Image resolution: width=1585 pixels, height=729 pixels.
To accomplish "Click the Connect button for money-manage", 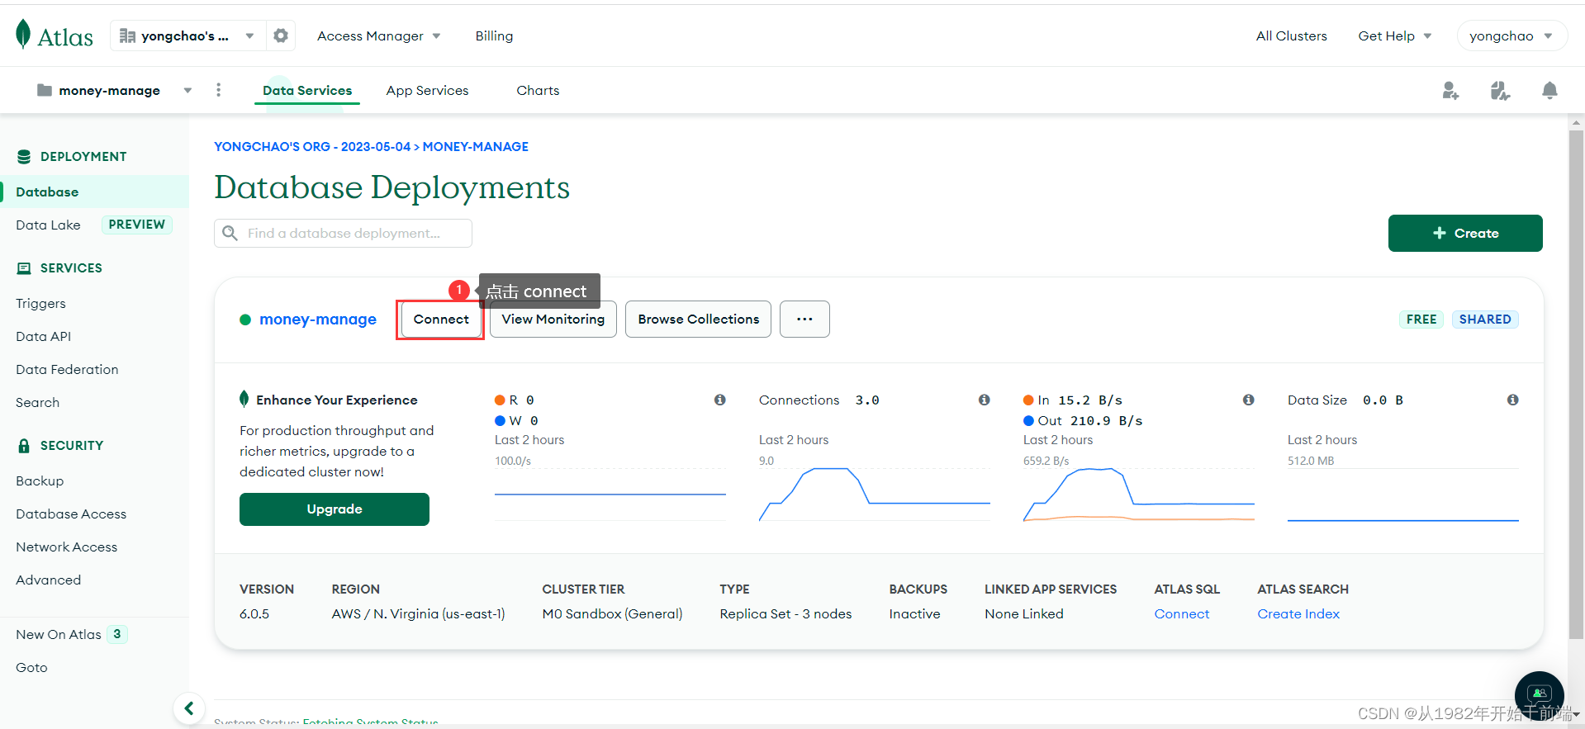I will (441, 319).
